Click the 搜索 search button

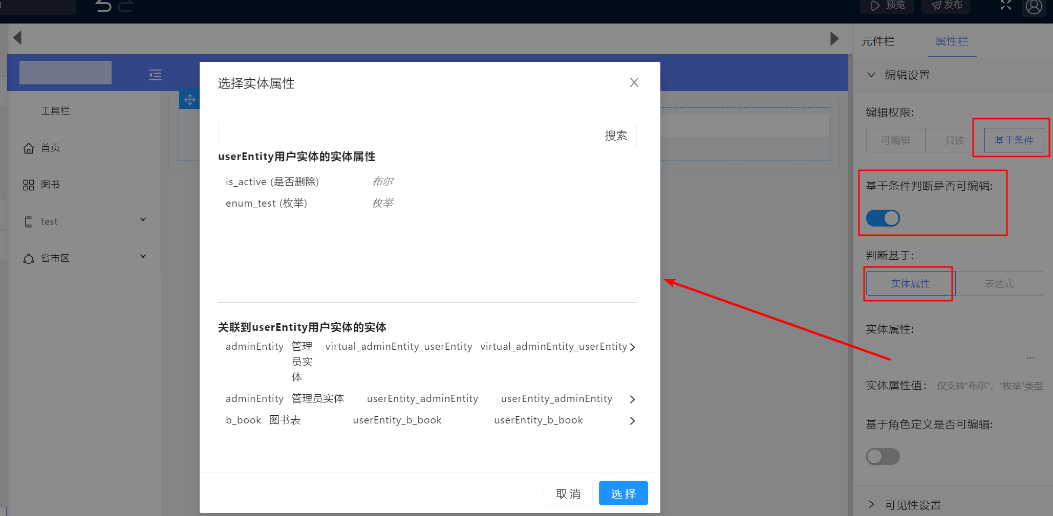(616, 136)
